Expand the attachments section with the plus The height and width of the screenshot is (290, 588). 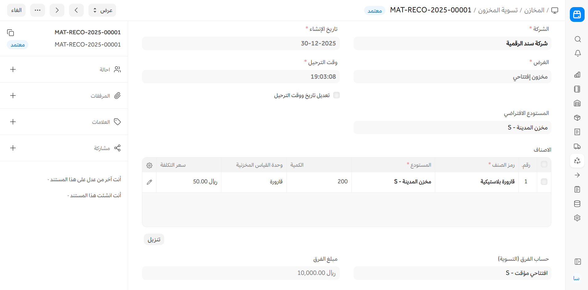(13, 96)
